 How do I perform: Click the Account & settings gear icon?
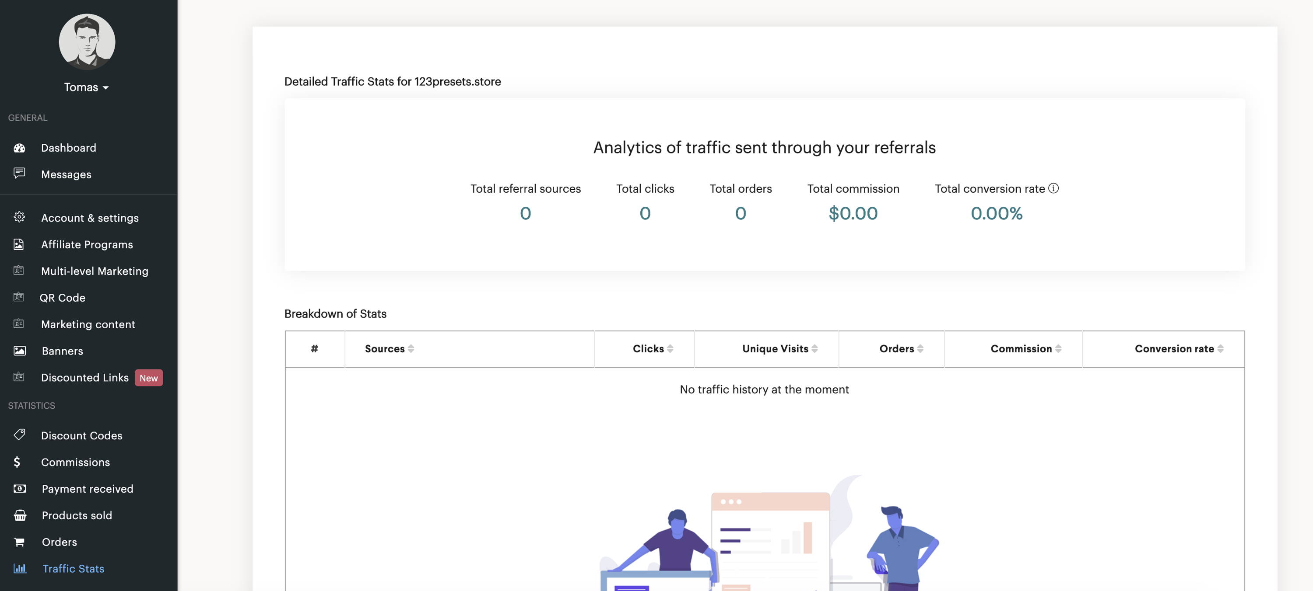pyautogui.click(x=19, y=217)
